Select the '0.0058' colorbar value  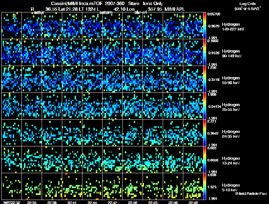213,160
